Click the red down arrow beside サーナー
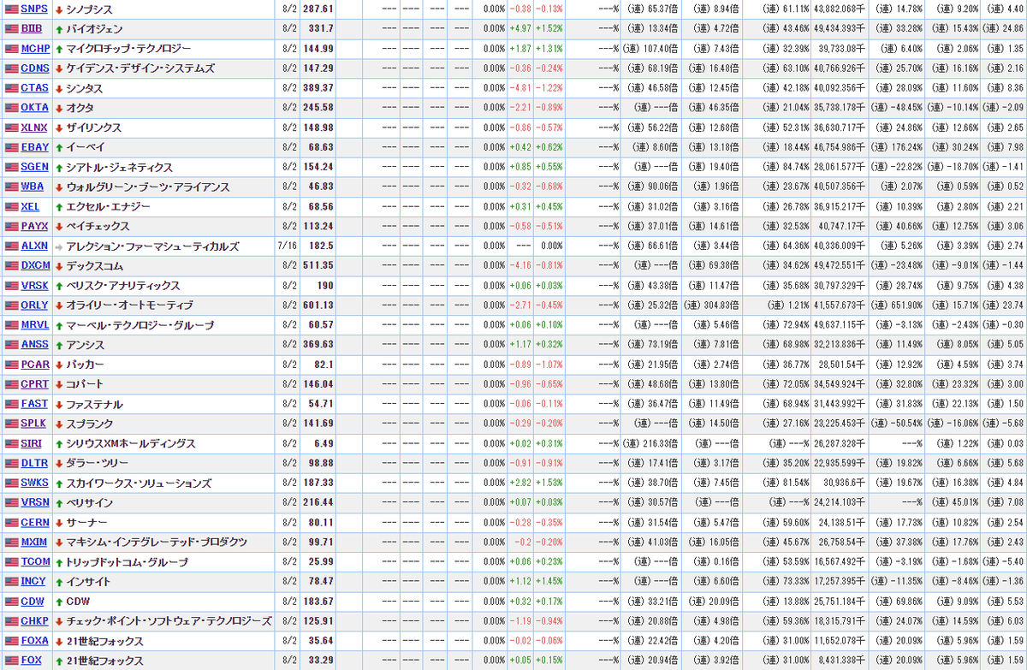This screenshot has height=670, width=1027. click(x=59, y=523)
